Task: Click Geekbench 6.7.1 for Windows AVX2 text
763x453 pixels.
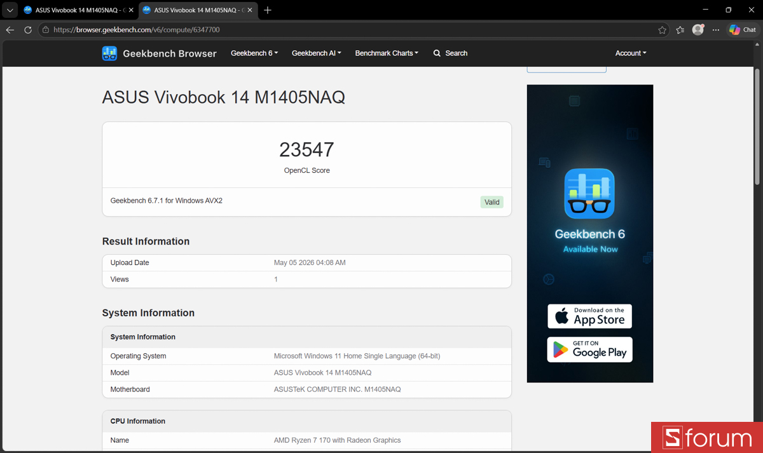Action: coord(167,201)
